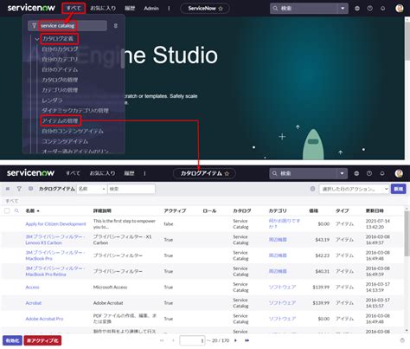Viewport: 410px width, 349px height.
Task: Select ダイナミックカテゴリの管理 in the navigator
Action: (75, 110)
